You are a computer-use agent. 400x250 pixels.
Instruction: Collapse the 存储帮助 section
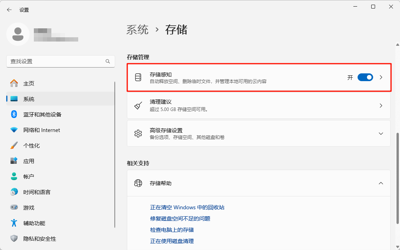[x=381, y=183]
